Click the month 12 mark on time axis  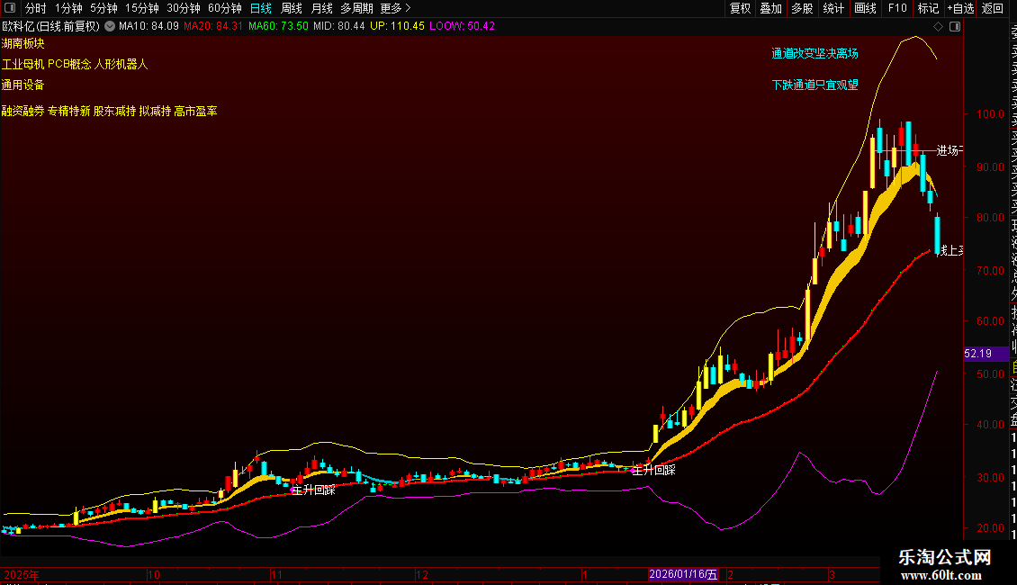point(422,574)
